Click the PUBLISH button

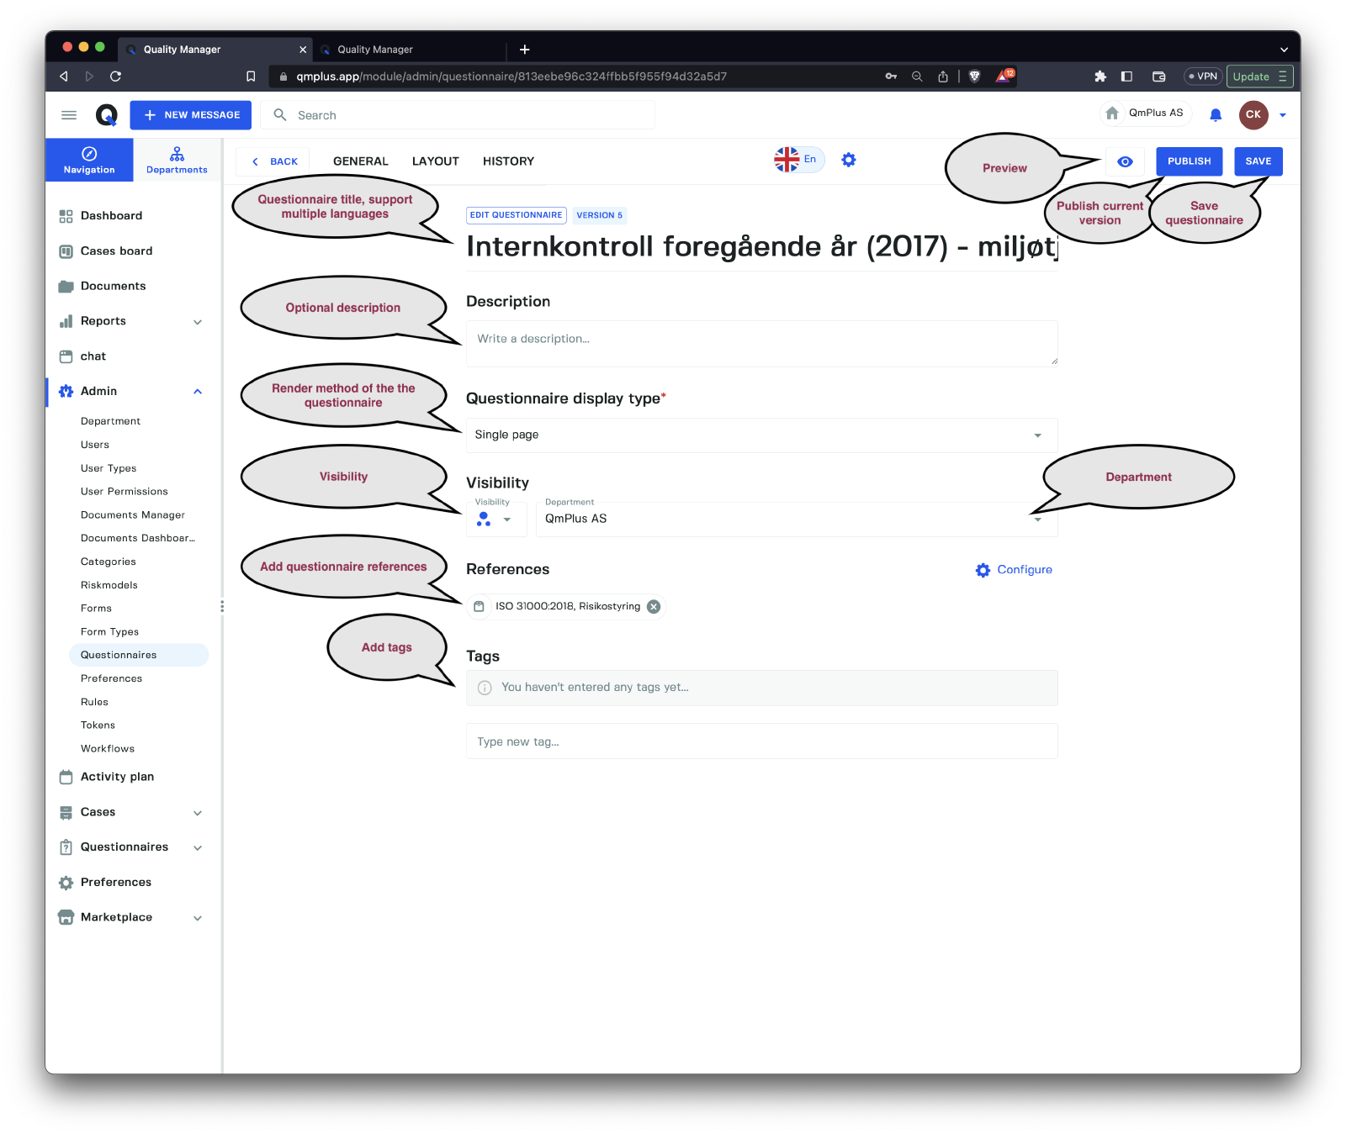1189,161
